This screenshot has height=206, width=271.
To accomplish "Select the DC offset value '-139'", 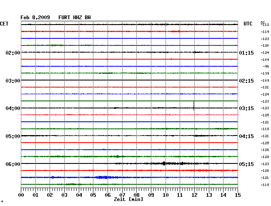I will tap(265, 73).
